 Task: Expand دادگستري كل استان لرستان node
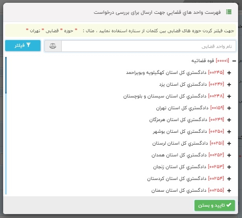[229, 143]
